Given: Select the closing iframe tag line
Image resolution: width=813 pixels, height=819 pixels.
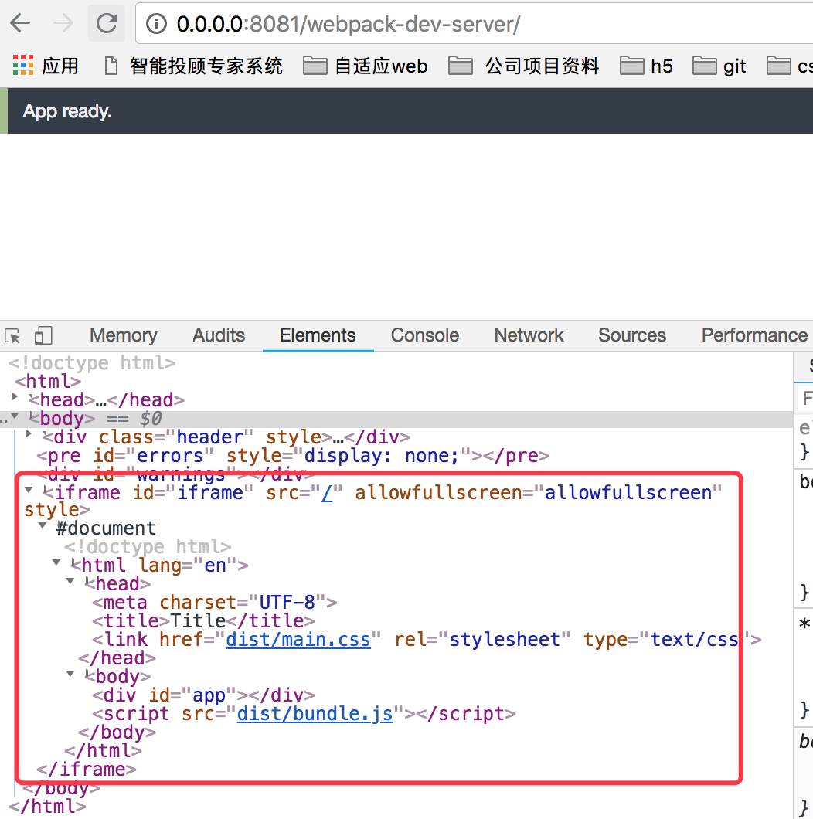Looking at the screenshot, I should pyautogui.click(x=87, y=770).
